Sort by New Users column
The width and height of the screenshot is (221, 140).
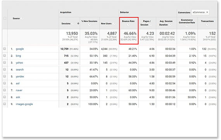click(106, 24)
